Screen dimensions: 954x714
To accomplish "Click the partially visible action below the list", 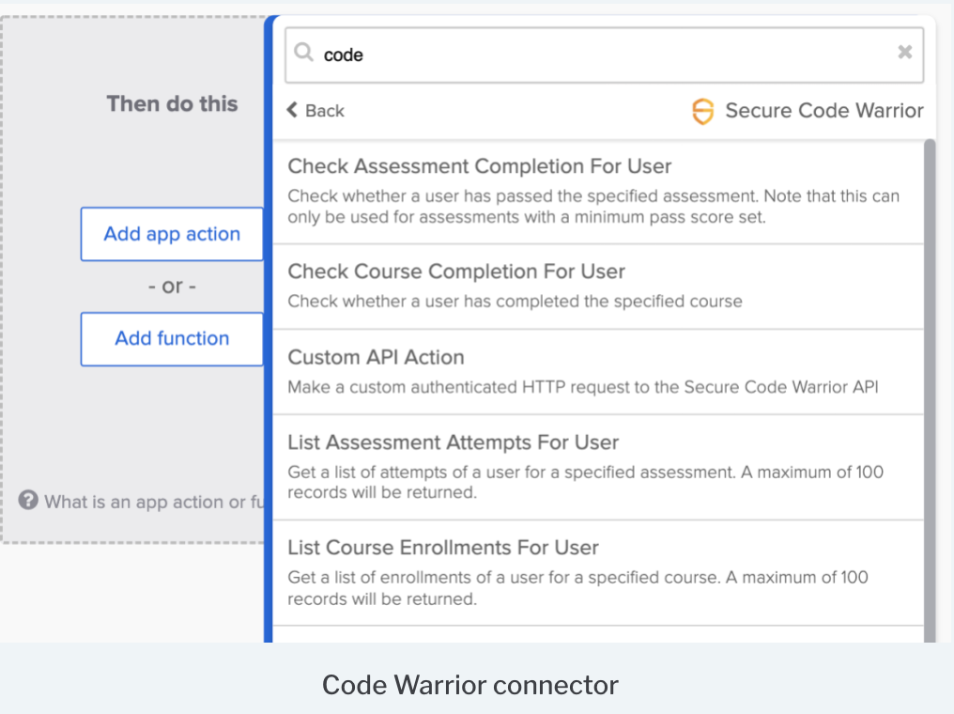I will click(601, 637).
